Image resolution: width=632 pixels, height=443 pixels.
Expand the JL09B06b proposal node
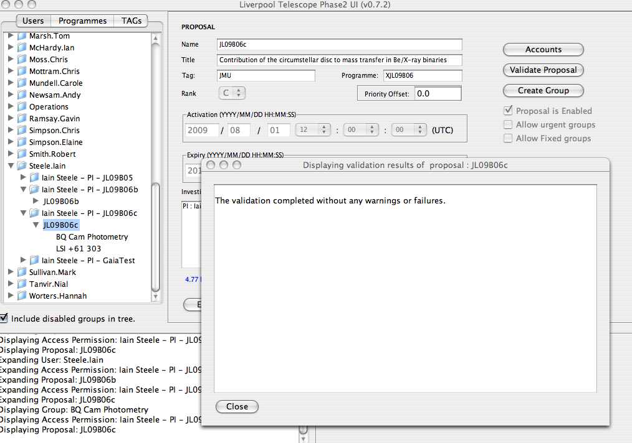pyautogui.click(x=36, y=201)
